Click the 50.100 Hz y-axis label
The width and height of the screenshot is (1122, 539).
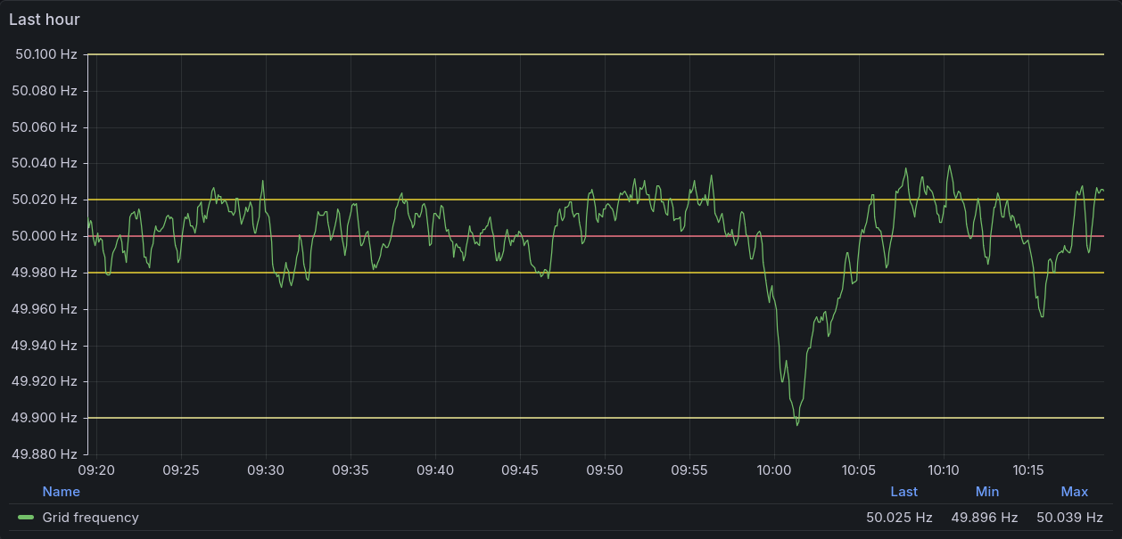44,54
